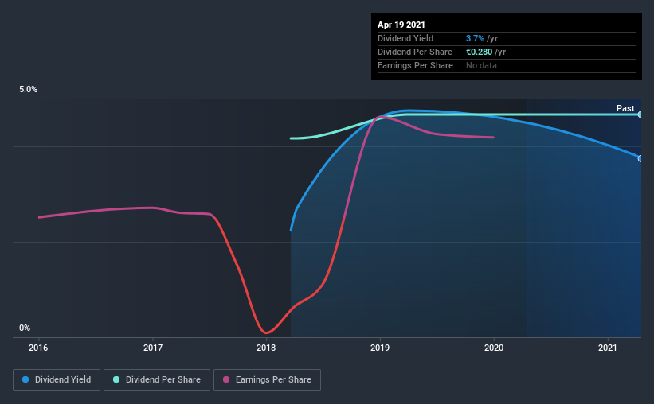654x404 pixels.
Task: Click the 0% y-axis label
Action: pos(25,328)
